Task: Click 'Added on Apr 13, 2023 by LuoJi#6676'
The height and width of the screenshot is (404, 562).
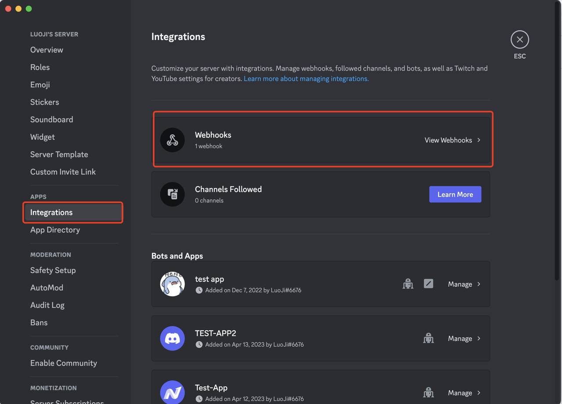Action: tap(255, 344)
